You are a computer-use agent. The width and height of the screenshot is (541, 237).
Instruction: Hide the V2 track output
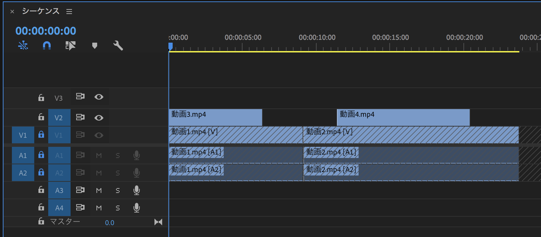(99, 118)
